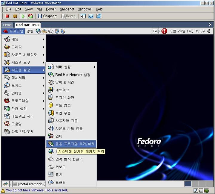This screenshot has width=215, height=194.
Task: Expand the 인터넷 submenu
Action: point(24,93)
